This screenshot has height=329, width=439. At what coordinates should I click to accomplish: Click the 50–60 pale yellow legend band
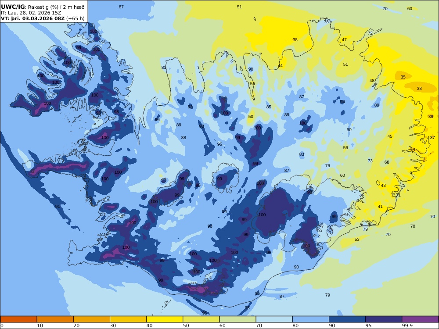tap(201, 319)
